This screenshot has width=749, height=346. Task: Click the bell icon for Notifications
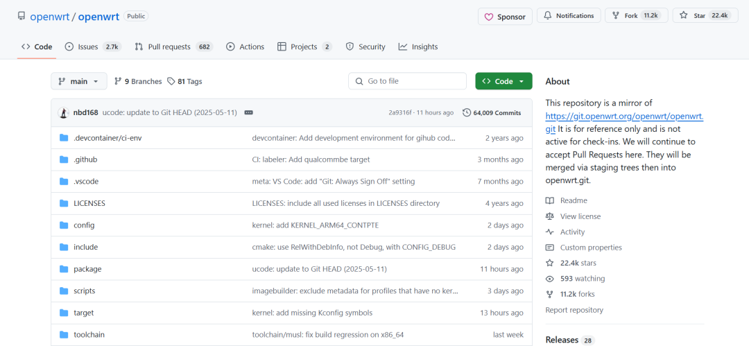[547, 16]
